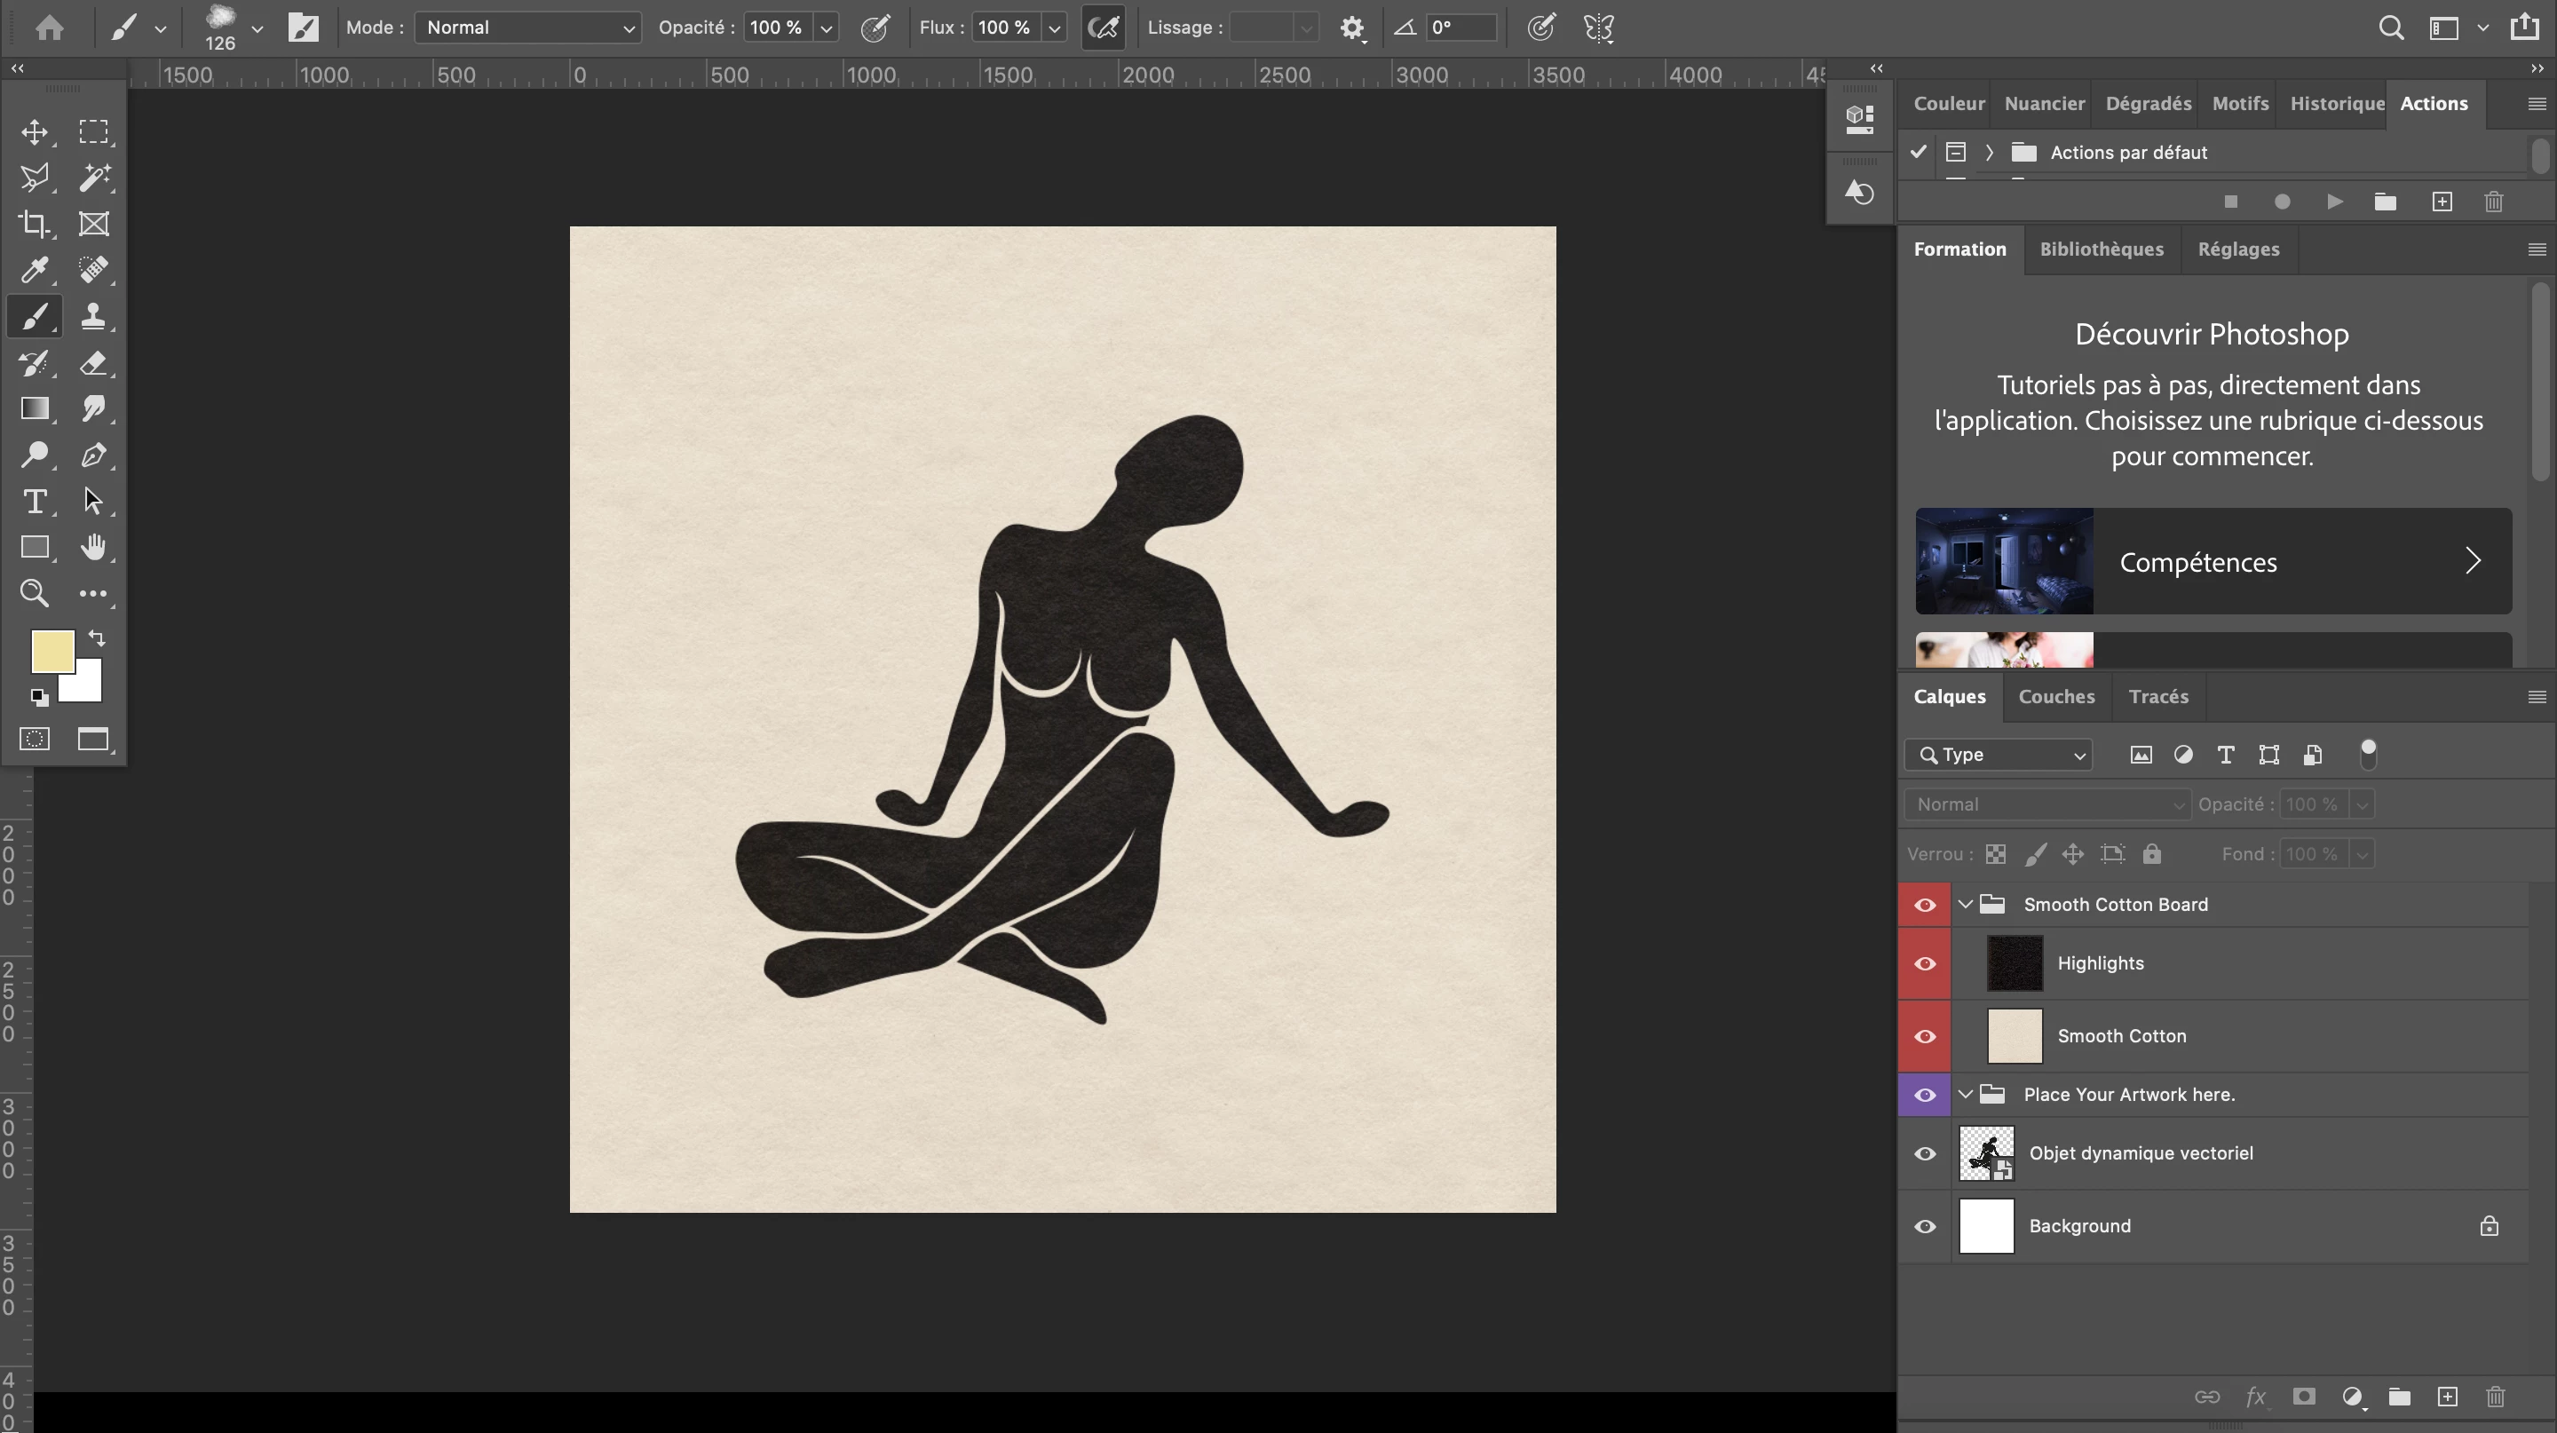Open the brush Mode Normal dropdown

527,28
